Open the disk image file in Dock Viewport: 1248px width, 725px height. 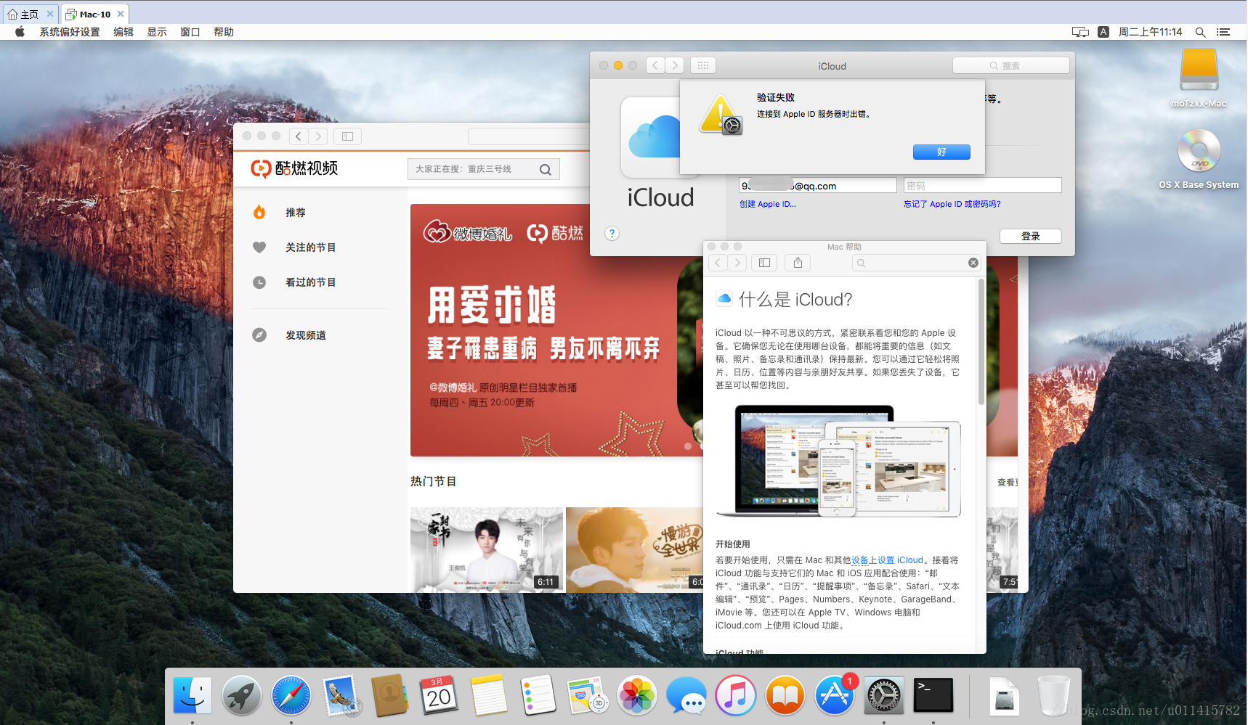click(x=1005, y=695)
